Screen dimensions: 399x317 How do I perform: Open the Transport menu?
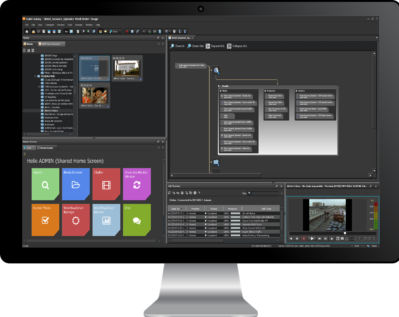(50, 25)
